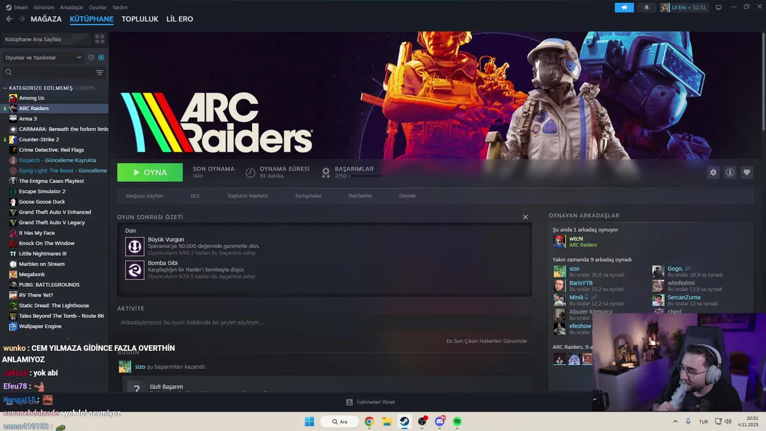This screenshot has width=766, height=431.
Task: Add ARC Raiders to favorites heart icon
Action: [x=747, y=172]
